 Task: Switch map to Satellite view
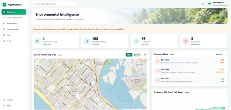tap(137, 55)
